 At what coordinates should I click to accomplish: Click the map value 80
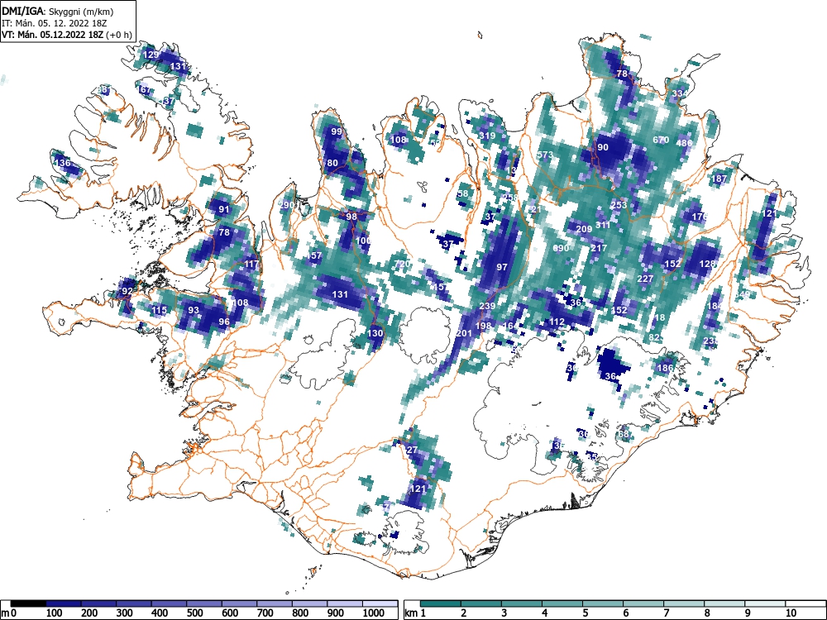(332, 164)
